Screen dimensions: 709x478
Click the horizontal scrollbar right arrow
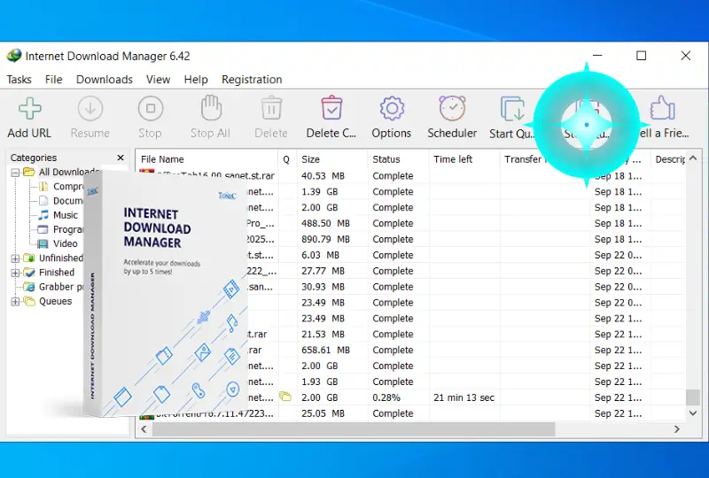[x=677, y=429]
